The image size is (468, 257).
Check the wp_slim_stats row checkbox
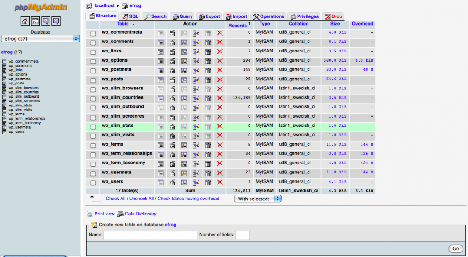pos(93,127)
